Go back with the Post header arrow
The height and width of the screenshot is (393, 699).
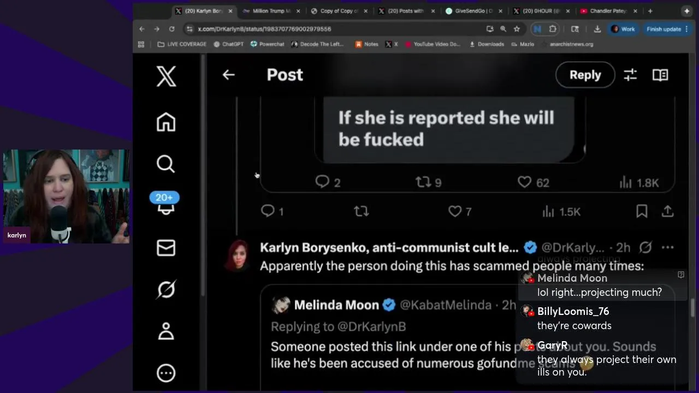click(x=228, y=75)
